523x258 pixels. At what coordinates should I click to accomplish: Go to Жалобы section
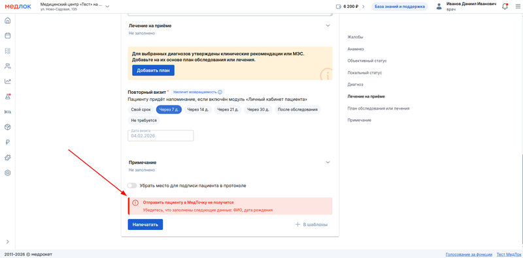pos(355,37)
